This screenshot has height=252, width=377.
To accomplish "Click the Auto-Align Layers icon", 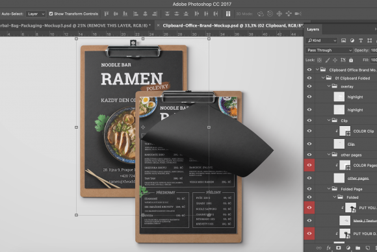I will [x=228, y=14].
